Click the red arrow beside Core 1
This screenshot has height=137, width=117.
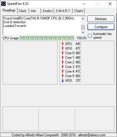pos(63,58)
